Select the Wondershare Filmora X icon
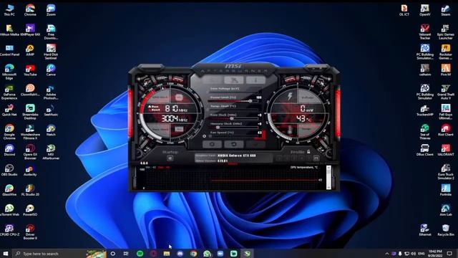The image size is (458, 258). (30, 132)
